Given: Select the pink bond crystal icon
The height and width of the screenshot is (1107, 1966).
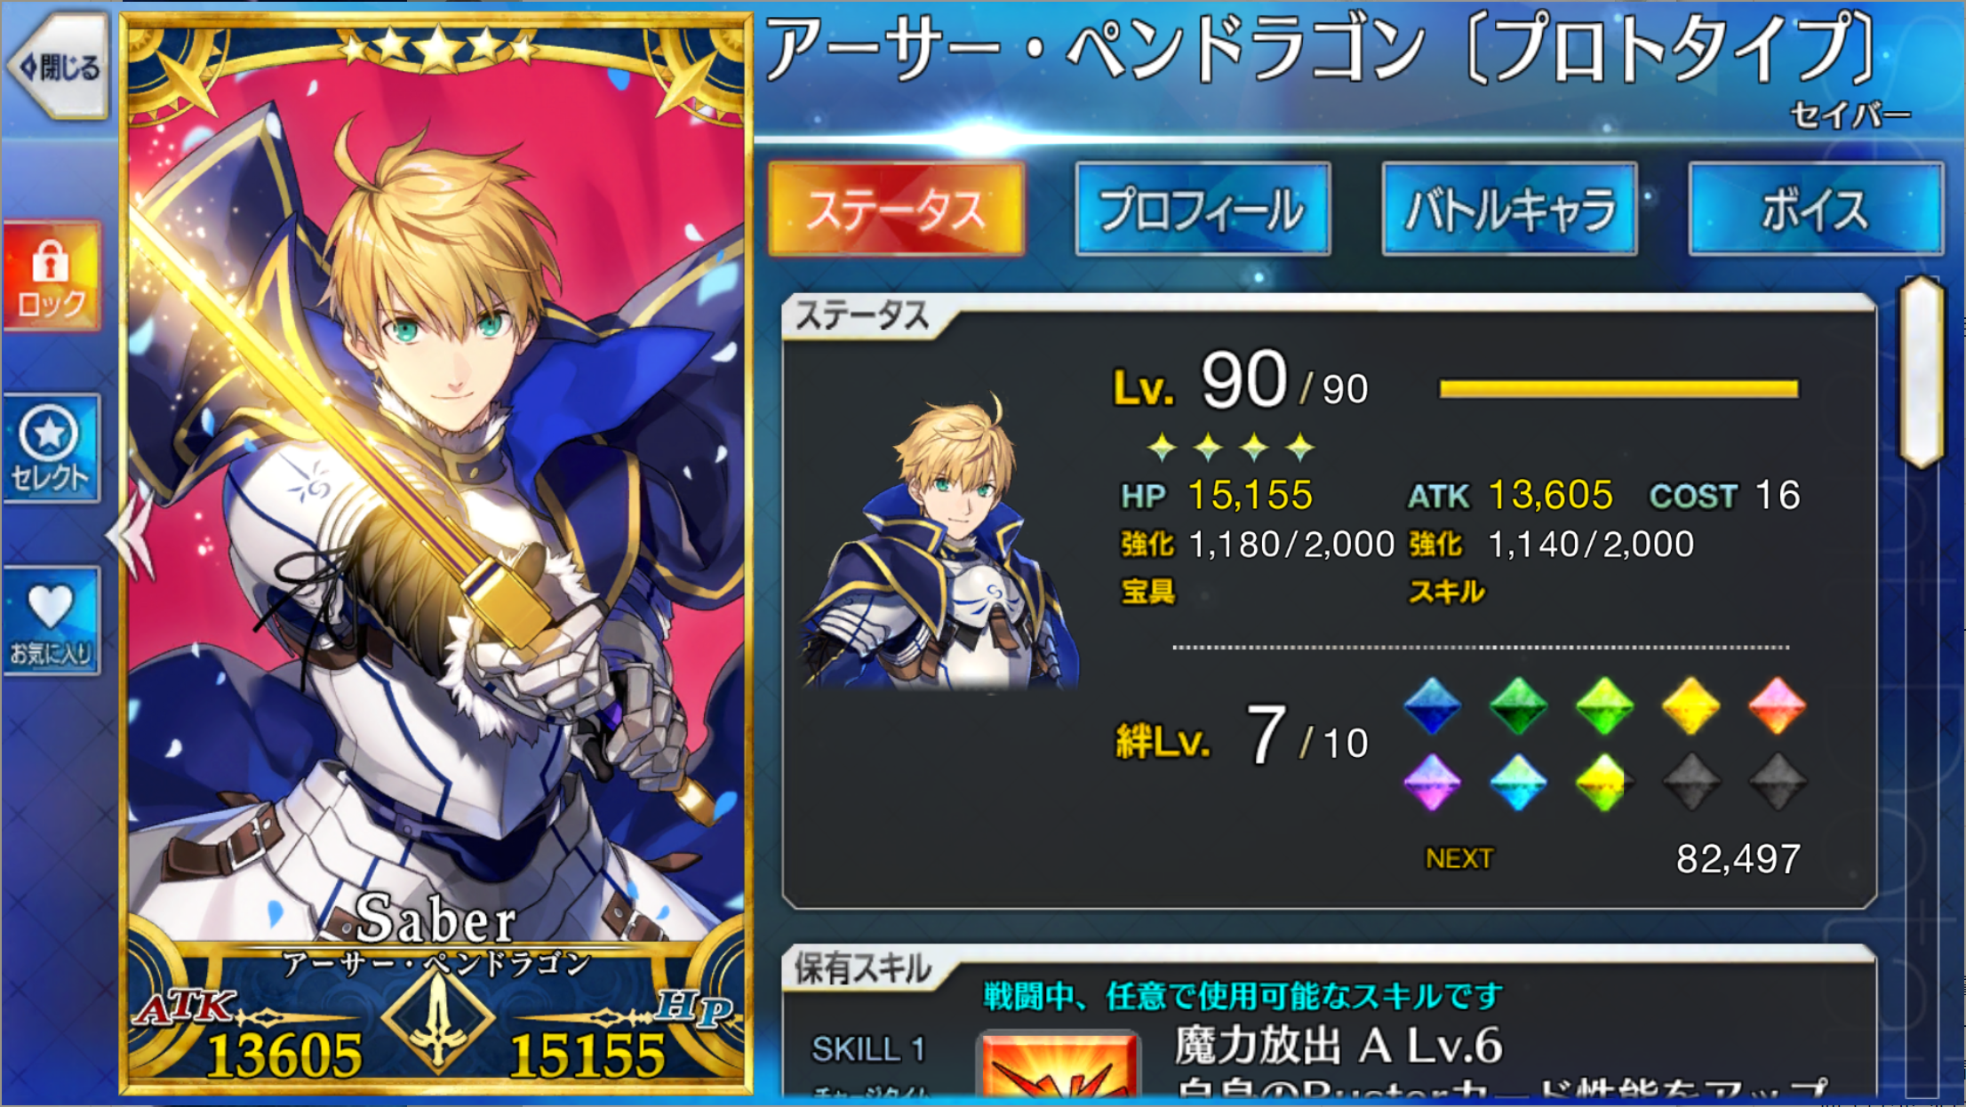Looking at the screenshot, I should (x=1777, y=705).
